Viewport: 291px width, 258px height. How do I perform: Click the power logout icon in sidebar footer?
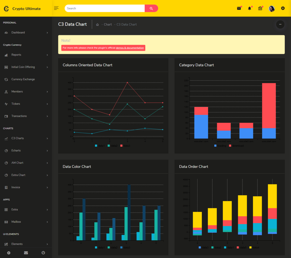coord(43,253)
